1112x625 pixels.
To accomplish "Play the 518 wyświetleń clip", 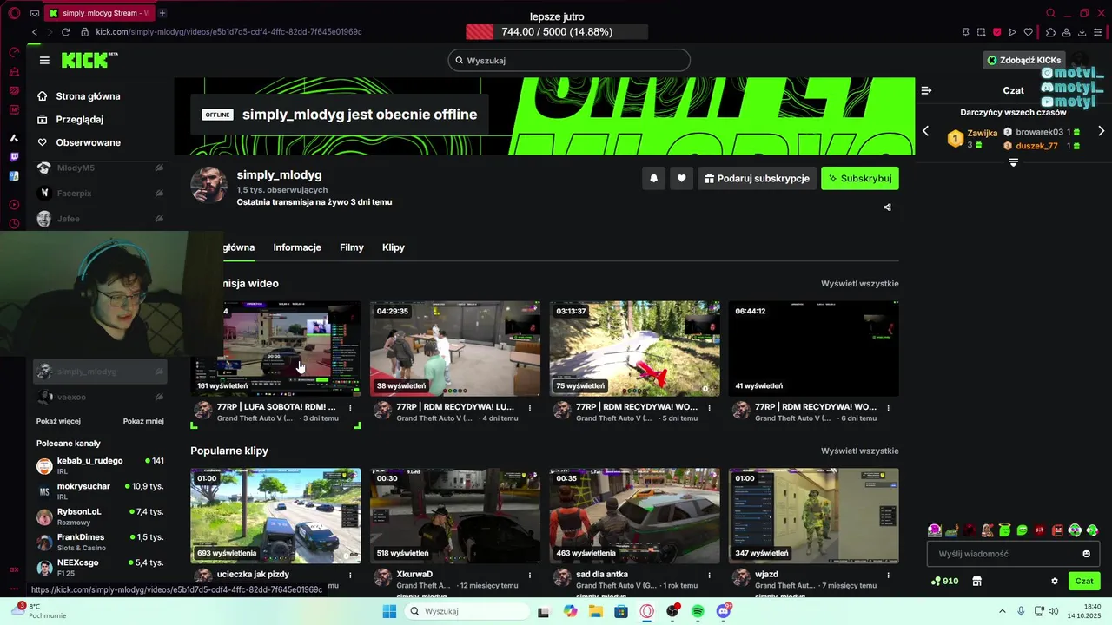I will point(455,516).
